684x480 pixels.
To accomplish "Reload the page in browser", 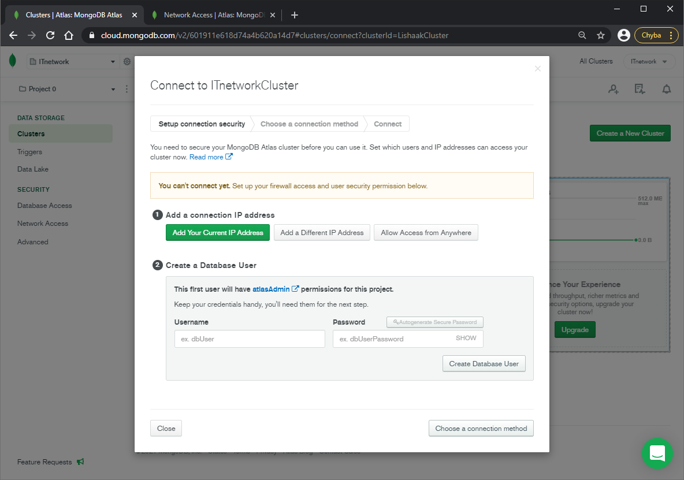I will pyautogui.click(x=50, y=35).
